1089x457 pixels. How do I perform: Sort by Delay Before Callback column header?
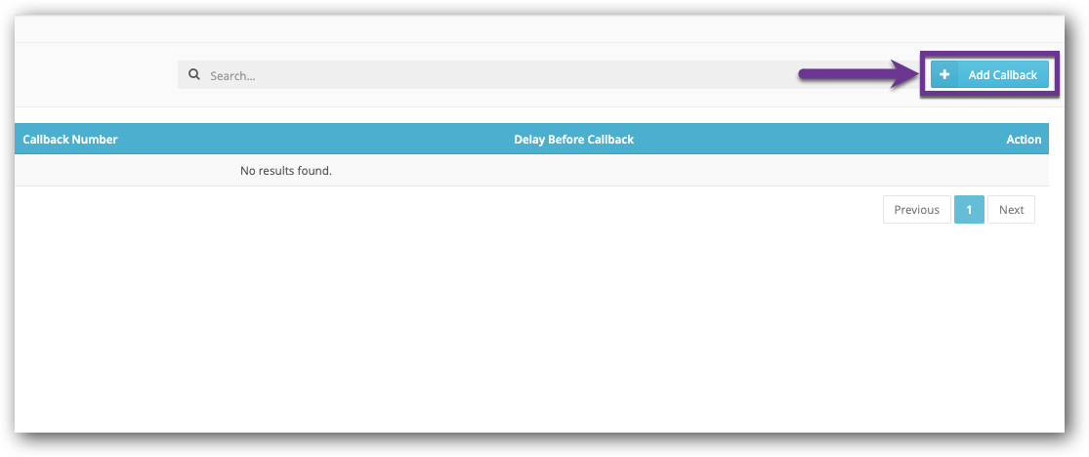coord(573,140)
